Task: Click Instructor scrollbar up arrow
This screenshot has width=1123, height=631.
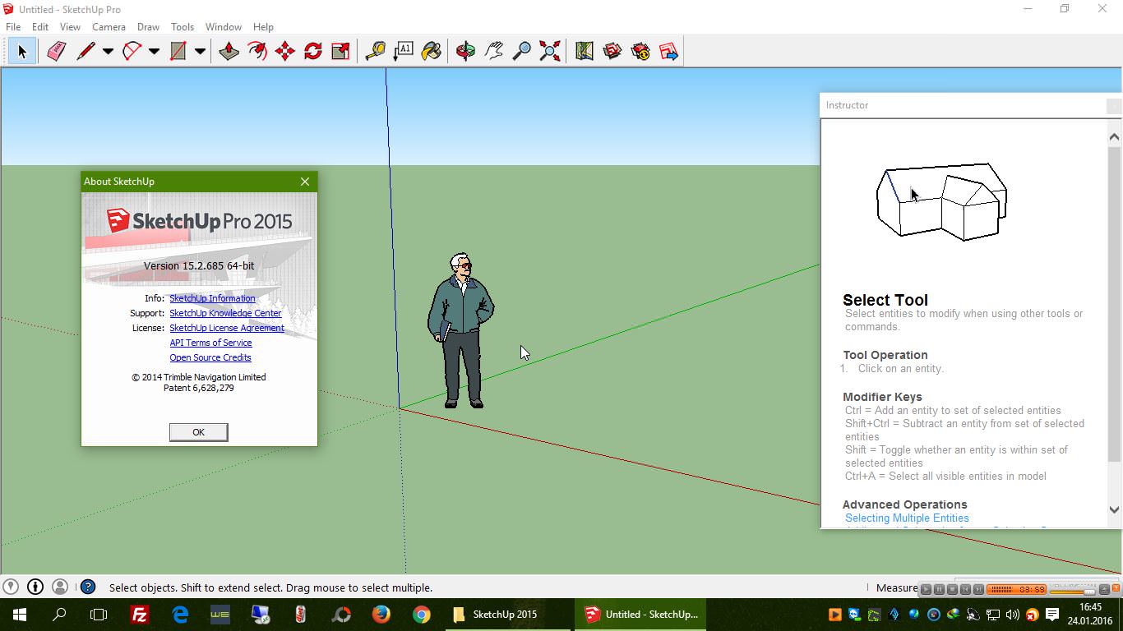Action: 1115,137
